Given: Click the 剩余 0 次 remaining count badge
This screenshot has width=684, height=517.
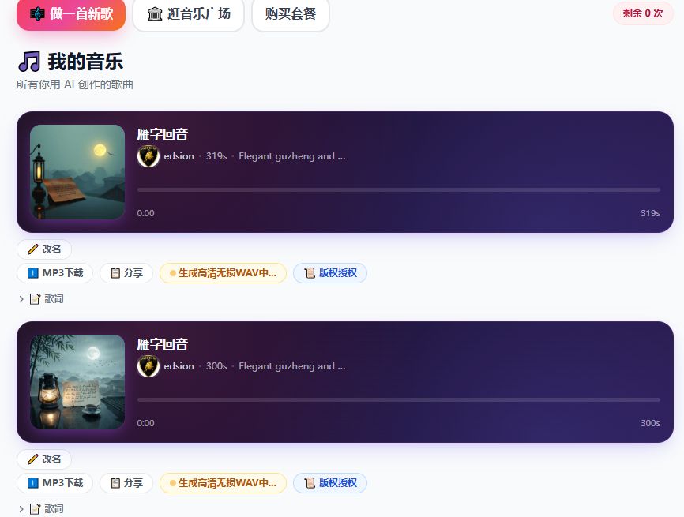Looking at the screenshot, I should pyautogui.click(x=642, y=13).
